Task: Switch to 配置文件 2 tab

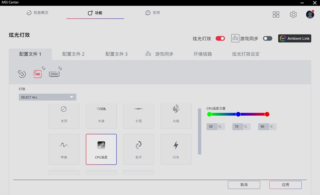Action: 74,54
